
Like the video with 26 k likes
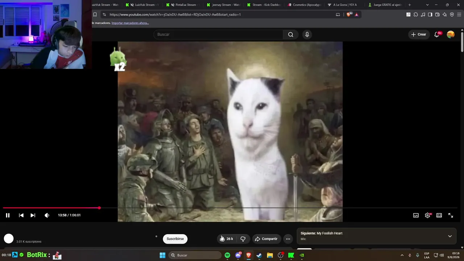227,239
